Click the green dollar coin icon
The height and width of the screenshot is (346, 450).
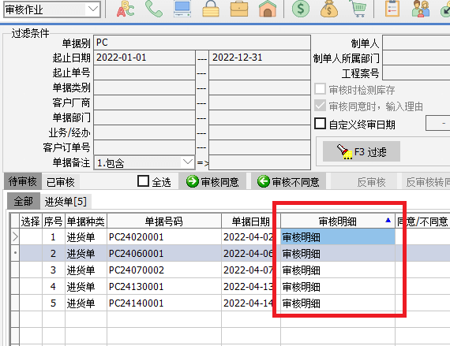pos(301,9)
